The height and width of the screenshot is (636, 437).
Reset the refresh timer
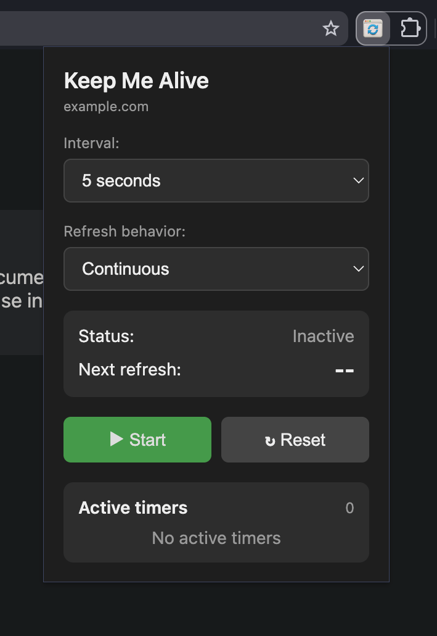295,440
